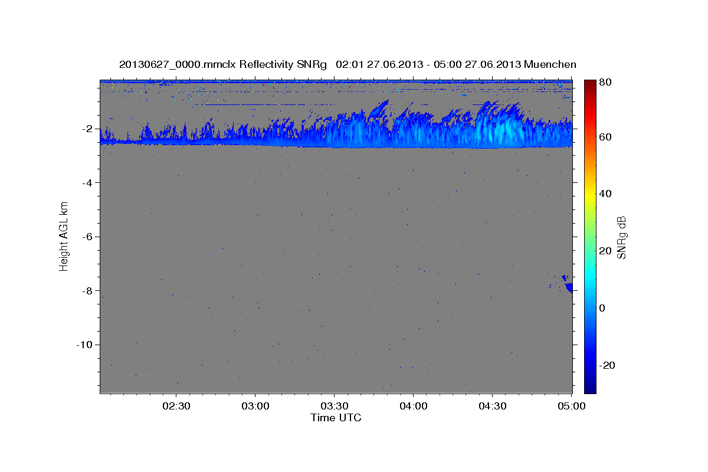The width and height of the screenshot is (708, 472).
Task: Click the -4 height tick label
Action: click(87, 182)
